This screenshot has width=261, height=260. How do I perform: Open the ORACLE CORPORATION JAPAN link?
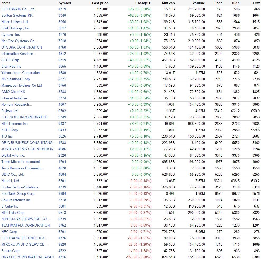[28, 257]
